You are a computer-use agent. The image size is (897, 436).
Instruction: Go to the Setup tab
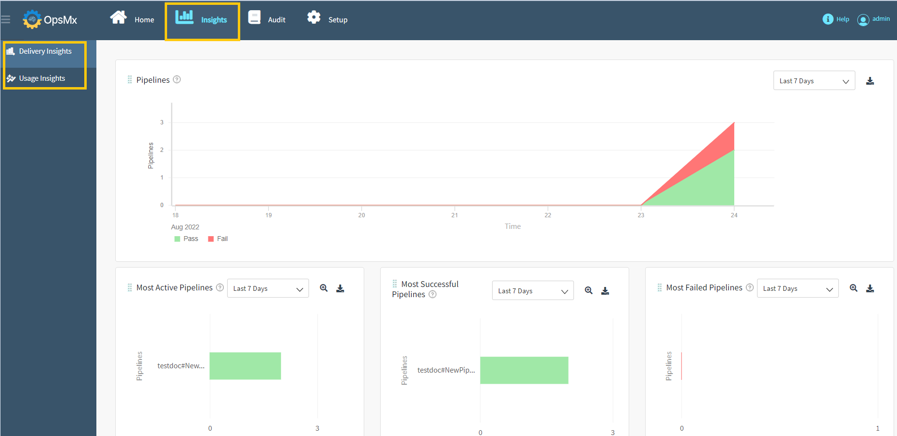(x=327, y=19)
